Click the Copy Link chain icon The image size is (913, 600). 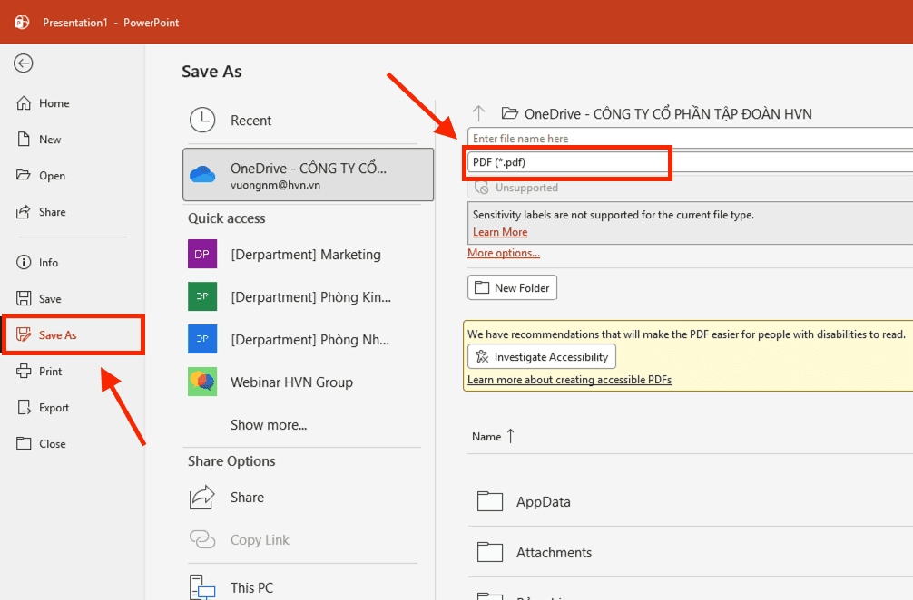[202, 539]
